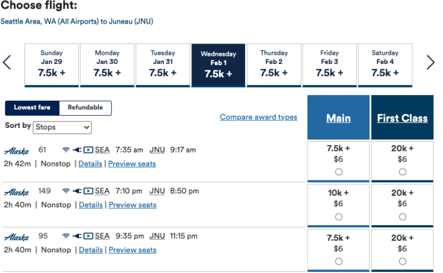Click the power outlet icon for flight 149
The image size is (443, 273).
point(77,191)
